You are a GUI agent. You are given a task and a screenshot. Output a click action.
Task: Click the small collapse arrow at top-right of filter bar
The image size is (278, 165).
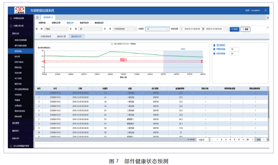click(x=267, y=27)
